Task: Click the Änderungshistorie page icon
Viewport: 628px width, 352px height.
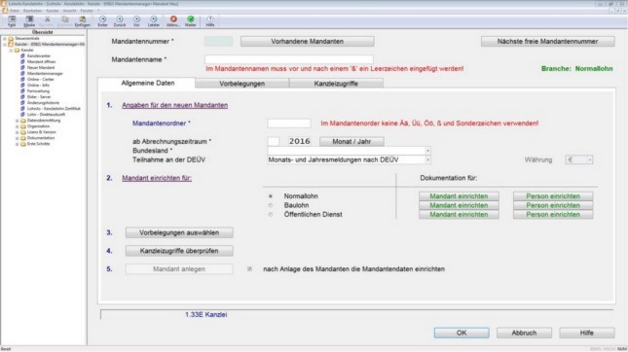Action: [22, 103]
